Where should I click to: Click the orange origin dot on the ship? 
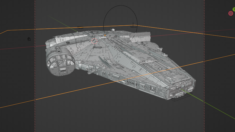pos(105,35)
